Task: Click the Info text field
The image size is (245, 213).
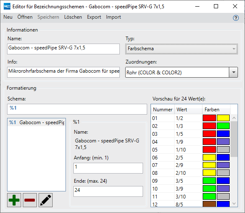Action: point(63,72)
